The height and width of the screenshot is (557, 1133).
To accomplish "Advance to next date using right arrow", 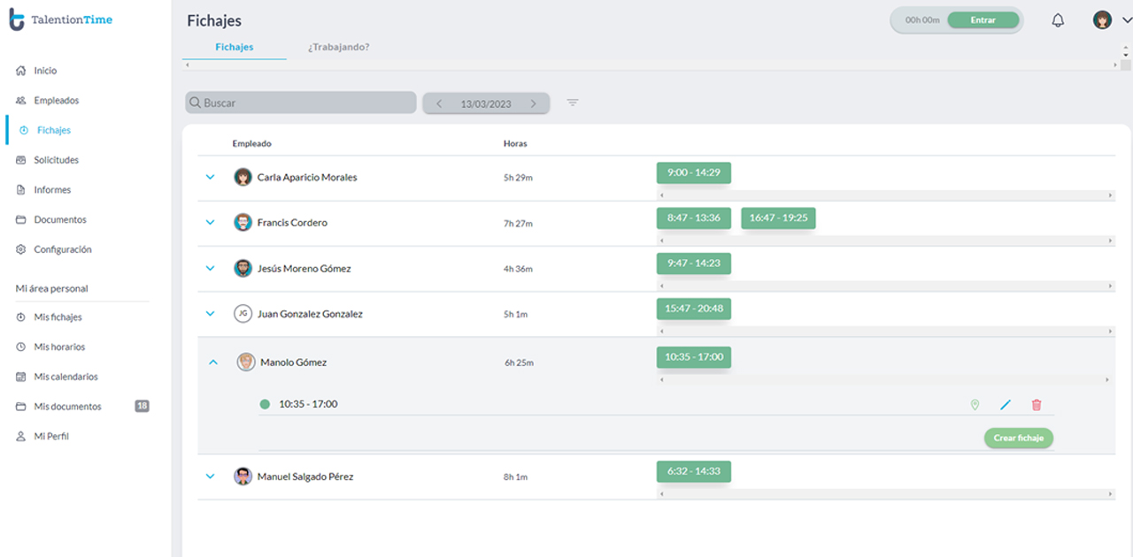I will click(533, 103).
